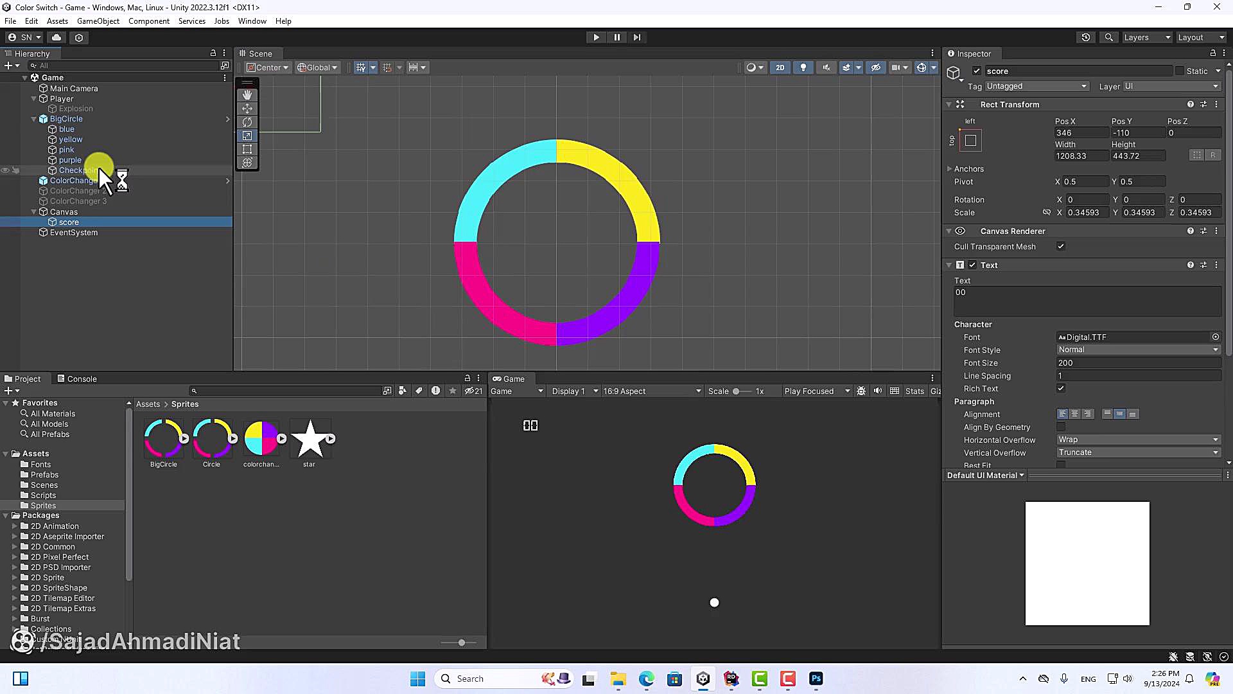Select the Transform tool in Scene toolbar

pyautogui.click(x=247, y=163)
